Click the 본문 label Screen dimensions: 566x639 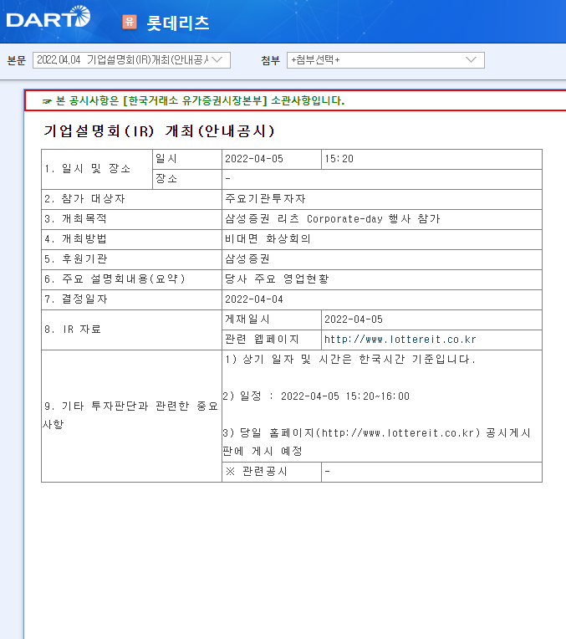click(16, 60)
